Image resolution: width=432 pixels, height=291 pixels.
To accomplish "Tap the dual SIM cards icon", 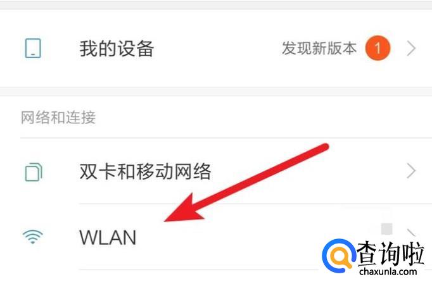I will (x=34, y=172).
